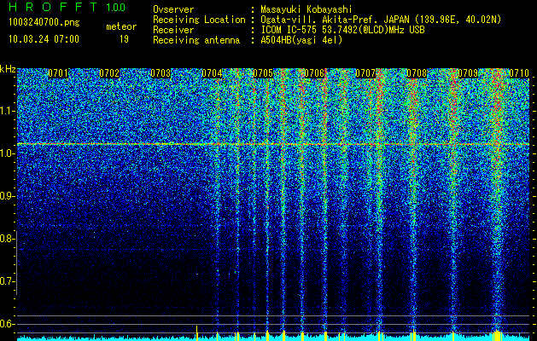
Task: Click the 0707 time marker
Action: click(365, 73)
